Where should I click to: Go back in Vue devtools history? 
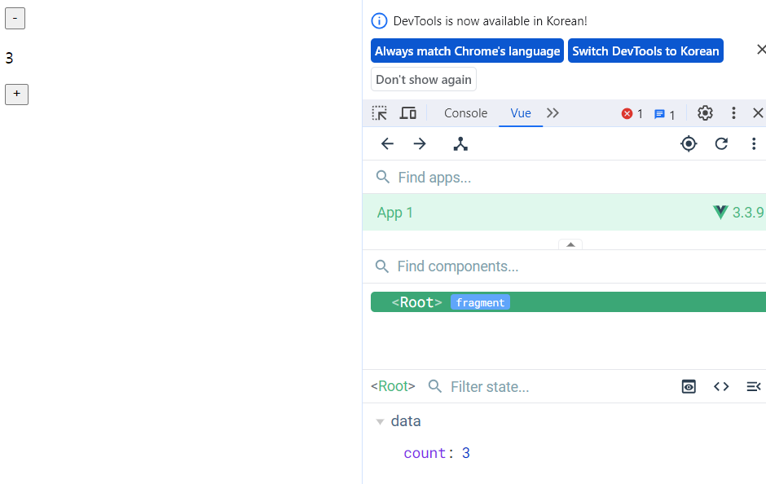coord(387,143)
